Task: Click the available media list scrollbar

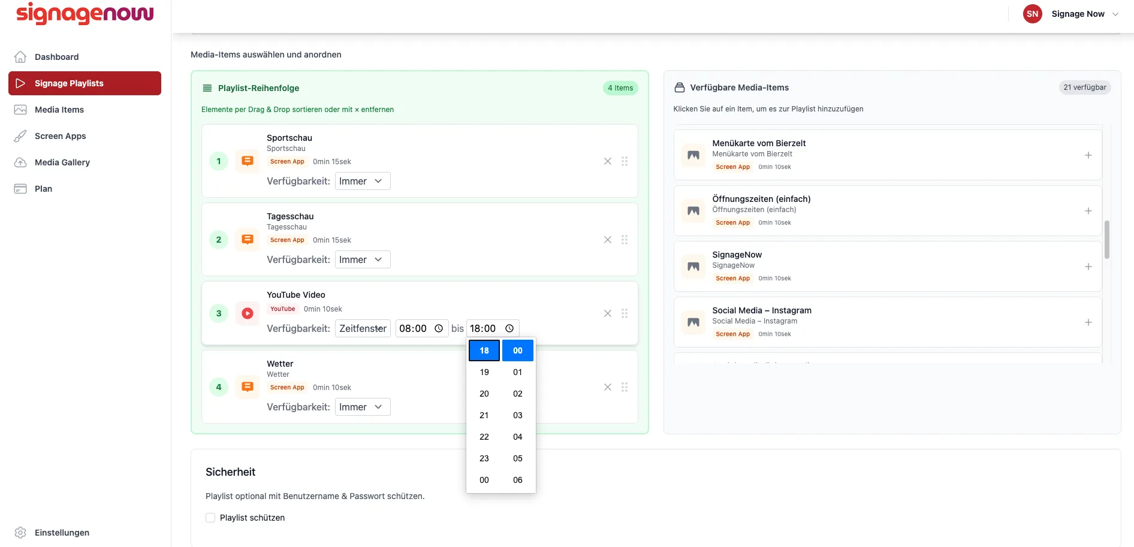Action: [1107, 240]
